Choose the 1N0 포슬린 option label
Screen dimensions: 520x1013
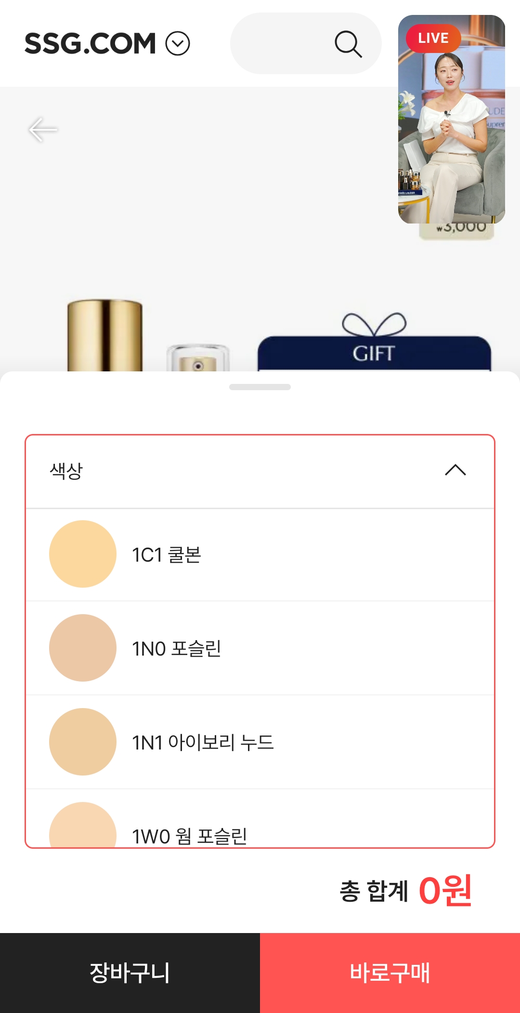pos(176,648)
